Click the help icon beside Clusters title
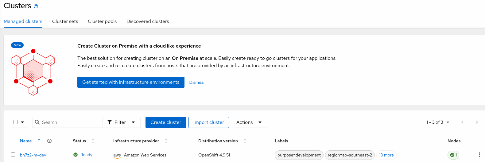Viewport: 485px width, 162px height. [36, 6]
